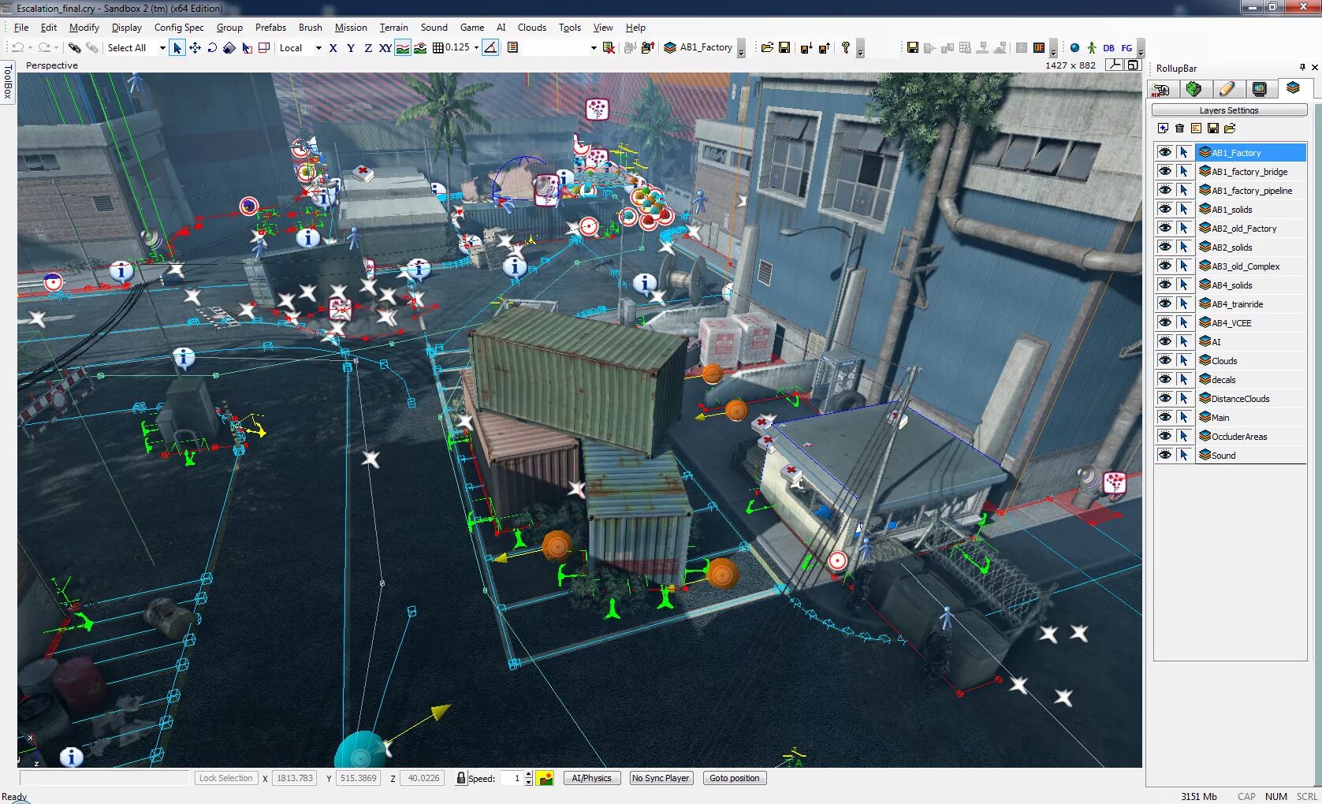Open the Prefabs menu
Screen dimensions: 1322x804
[x=270, y=28]
